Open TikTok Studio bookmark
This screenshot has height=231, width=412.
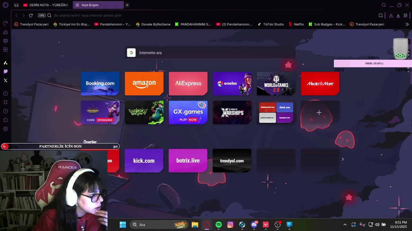pos(270,24)
